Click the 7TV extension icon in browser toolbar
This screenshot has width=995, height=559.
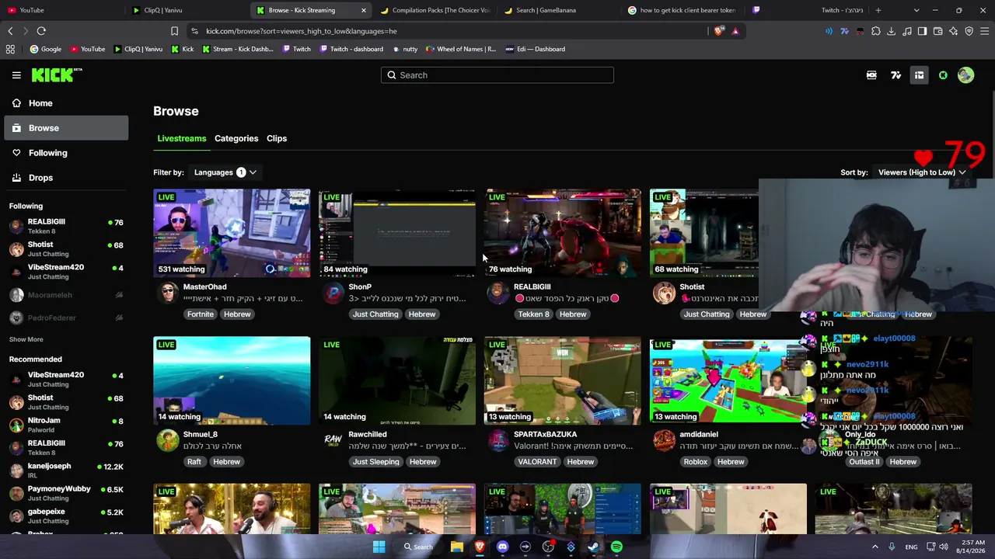(x=844, y=31)
